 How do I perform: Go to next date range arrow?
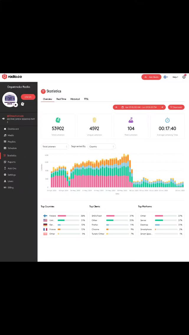(x=162, y=107)
